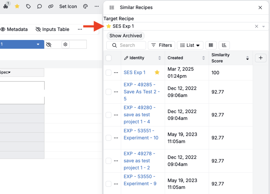The width and height of the screenshot is (270, 194).
Task: Check the SES Exp 1 row checkbox
Action: 109,73
